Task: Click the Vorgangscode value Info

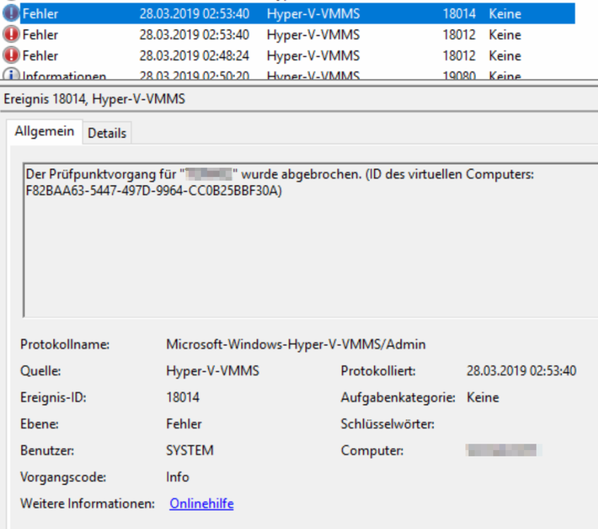Action: point(177,478)
